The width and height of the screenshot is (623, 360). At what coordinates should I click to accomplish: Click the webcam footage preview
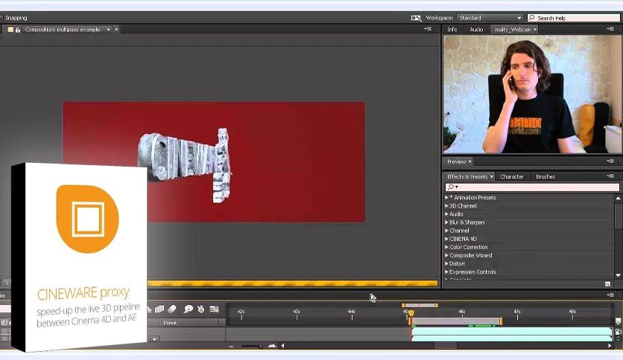pos(532,94)
